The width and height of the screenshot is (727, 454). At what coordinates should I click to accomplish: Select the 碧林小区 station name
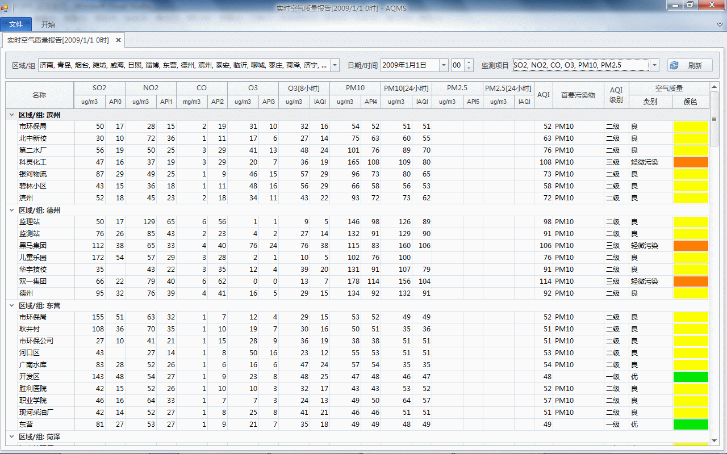click(x=33, y=186)
